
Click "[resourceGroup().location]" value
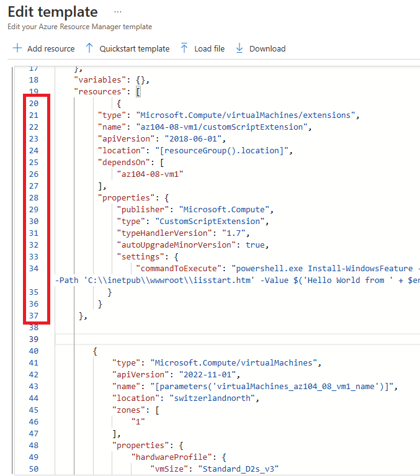tap(222, 151)
